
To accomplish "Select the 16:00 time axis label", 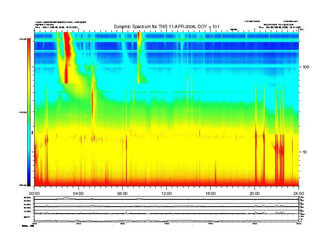I will point(211,193).
